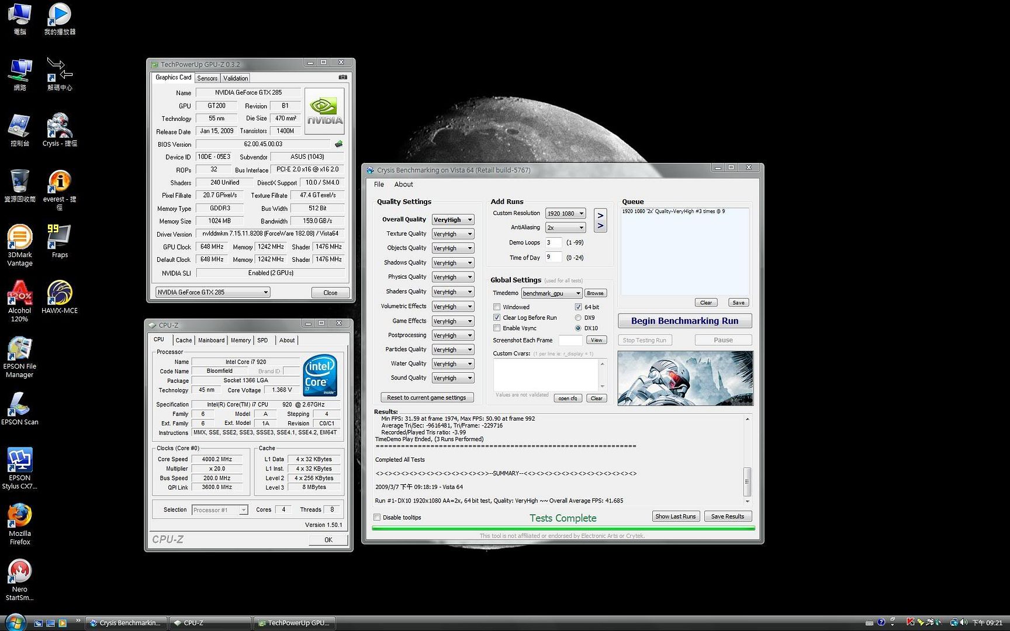The height and width of the screenshot is (631, 1010).
Task: Enable Vsync checkbox
Action: click(x=497, y=328)
